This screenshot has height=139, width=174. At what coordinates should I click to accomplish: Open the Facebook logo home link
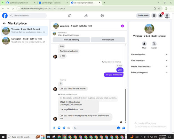point(5,16)
